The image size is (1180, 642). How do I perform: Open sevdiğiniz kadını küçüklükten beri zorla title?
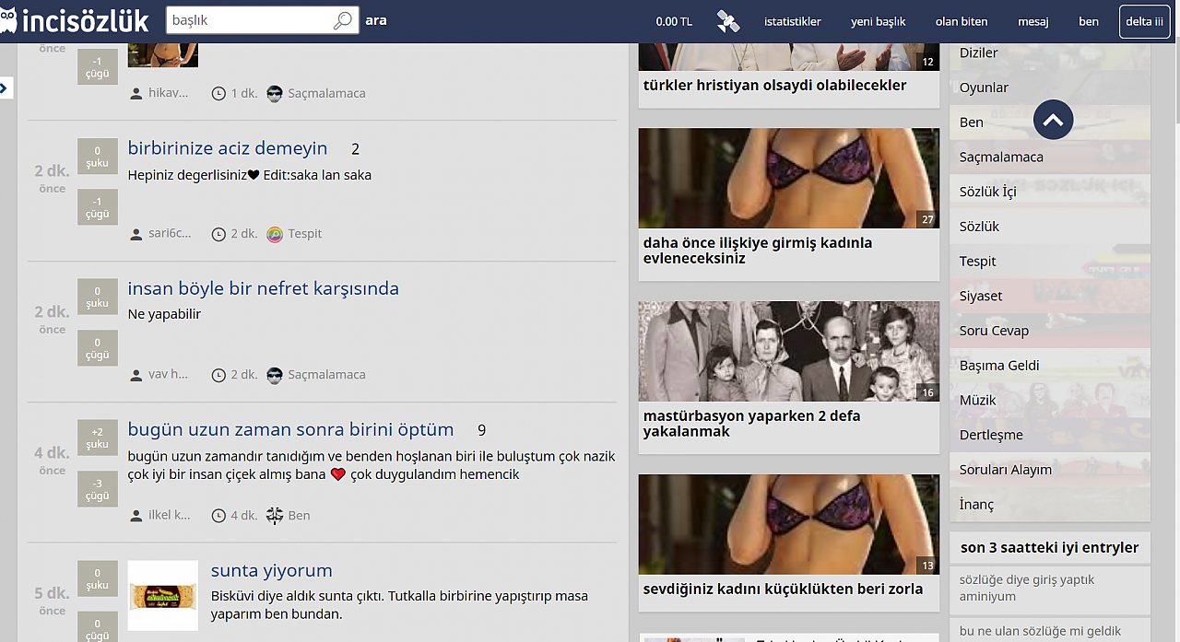coord(783,589)
